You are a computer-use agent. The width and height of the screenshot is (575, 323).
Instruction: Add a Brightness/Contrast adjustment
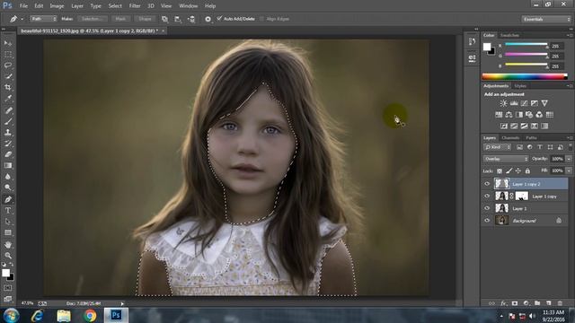(504, 103)
